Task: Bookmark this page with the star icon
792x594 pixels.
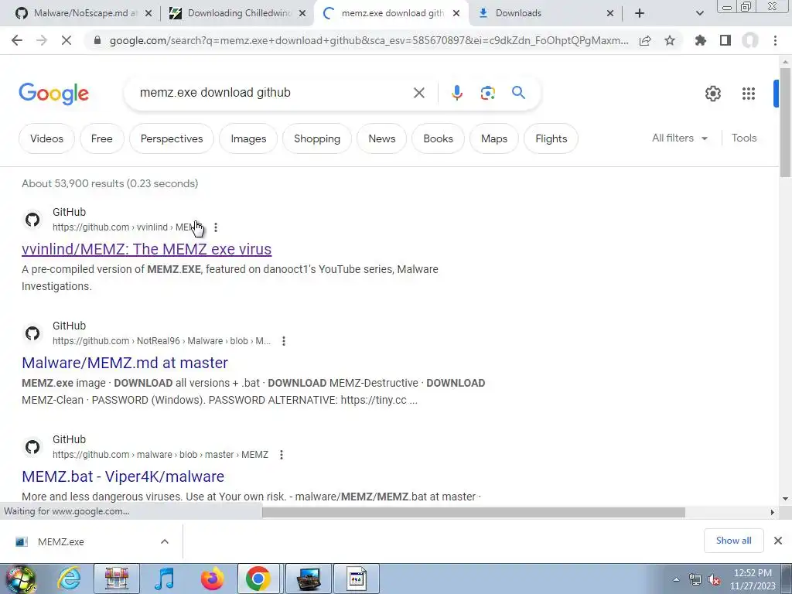Action: tap(670, 40)
